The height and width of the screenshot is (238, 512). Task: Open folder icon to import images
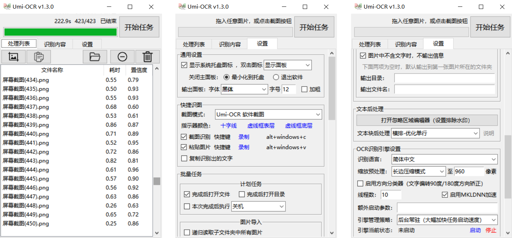(95, 57)
